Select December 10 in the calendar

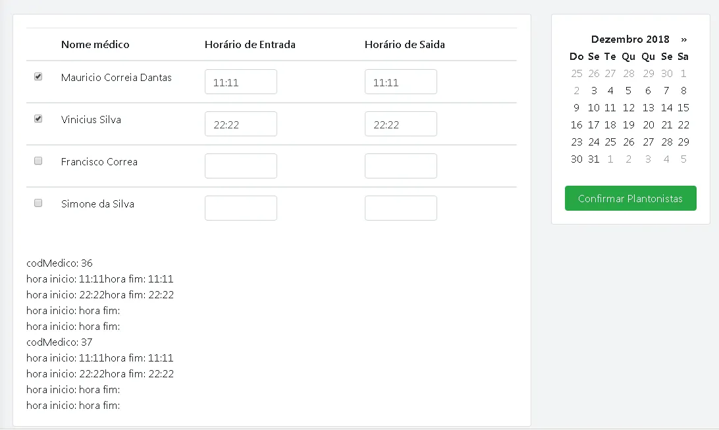[x=594, y=108]
